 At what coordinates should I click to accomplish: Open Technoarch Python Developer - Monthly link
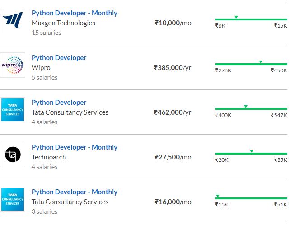[75, 147]
